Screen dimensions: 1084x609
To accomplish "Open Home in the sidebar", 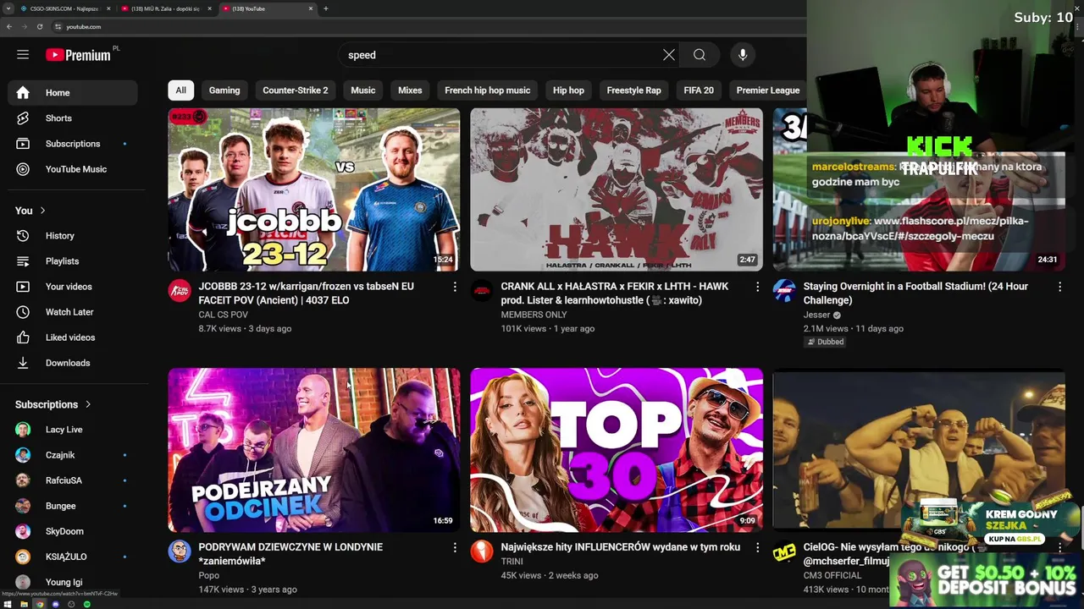I will [73, 93].
